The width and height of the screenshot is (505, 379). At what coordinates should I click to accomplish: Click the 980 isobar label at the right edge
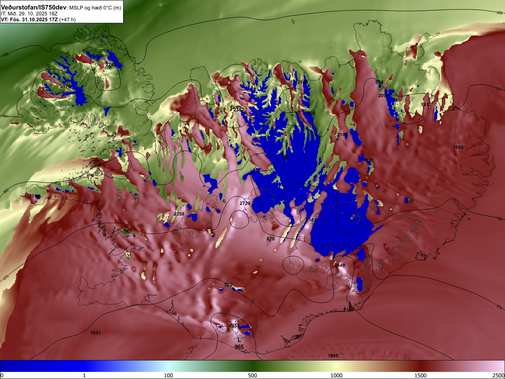[x=499, y=218]
